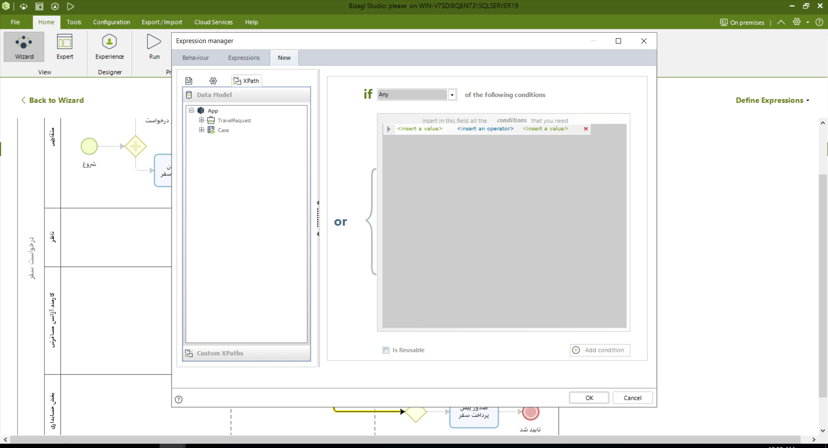Click scroll down arrow on vertical scrollbar
The width and height of the screenshot is (828, 448).
pos(823,430)
